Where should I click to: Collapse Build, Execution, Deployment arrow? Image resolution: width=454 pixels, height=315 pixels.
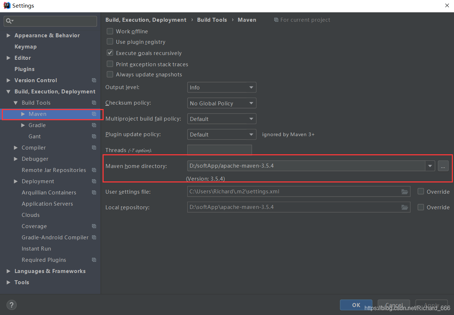tap(8, 92)
